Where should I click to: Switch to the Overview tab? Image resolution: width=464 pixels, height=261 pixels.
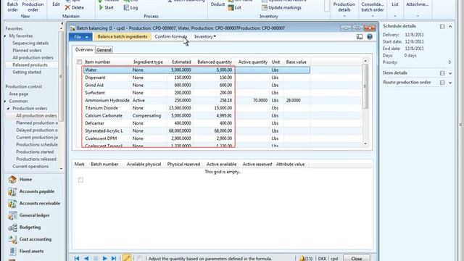point(84,50)
